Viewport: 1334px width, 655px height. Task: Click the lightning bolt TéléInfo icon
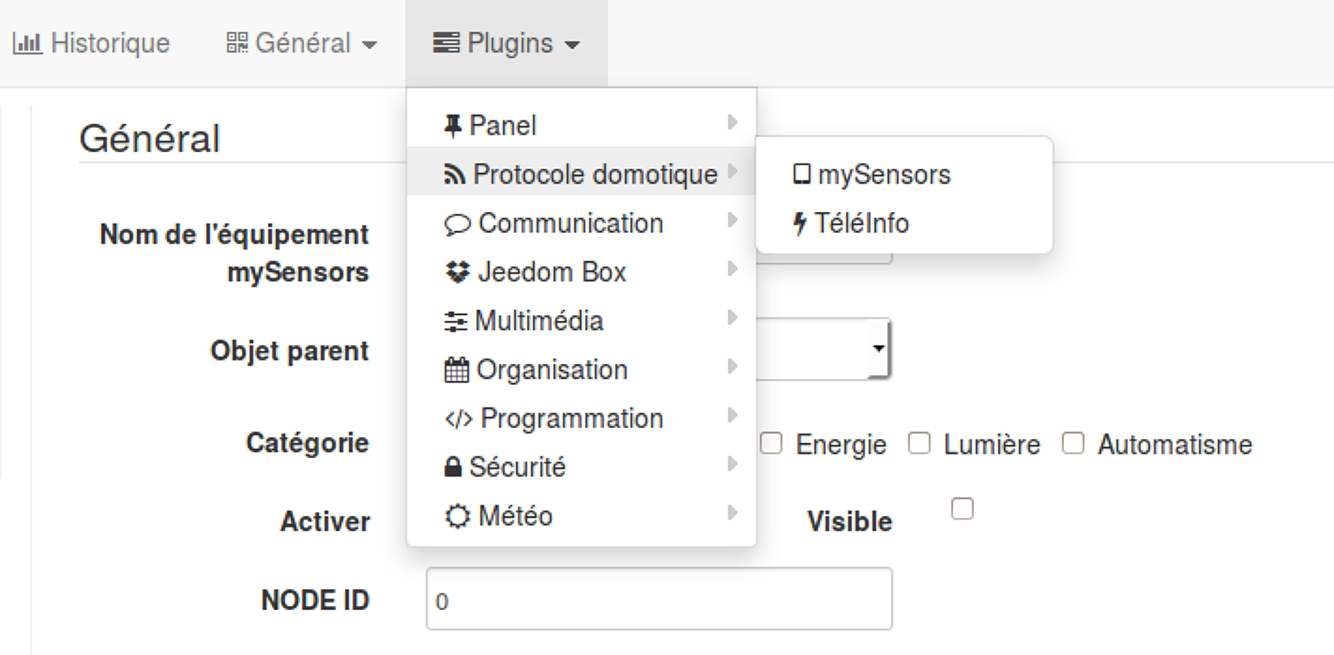pos(800,224)
